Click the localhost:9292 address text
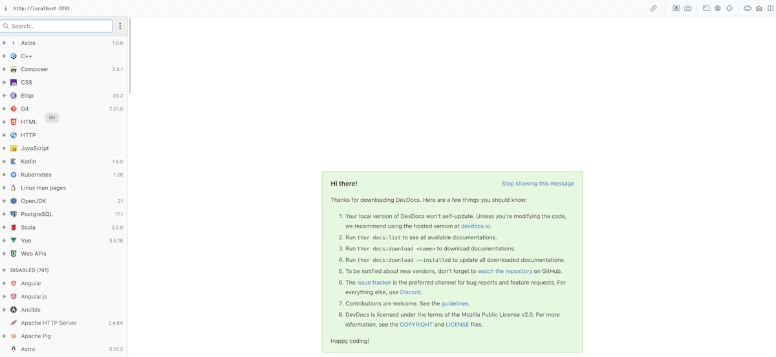This screenshot has width=776, height=357. pyautogui.click(x=41, y=8)
